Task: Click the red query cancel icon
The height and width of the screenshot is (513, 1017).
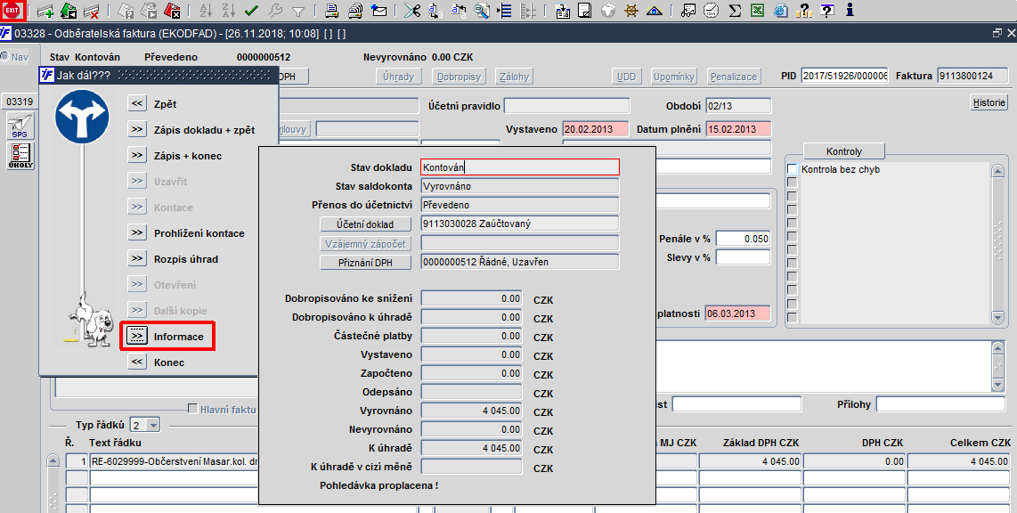Action: [x=172, y=11]
